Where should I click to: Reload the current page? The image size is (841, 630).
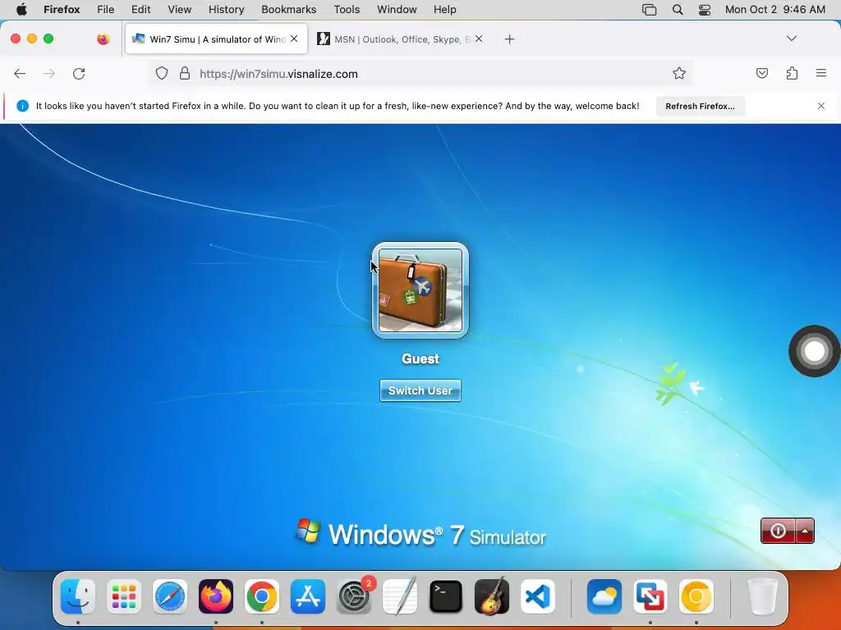click(x=79, y=74)
